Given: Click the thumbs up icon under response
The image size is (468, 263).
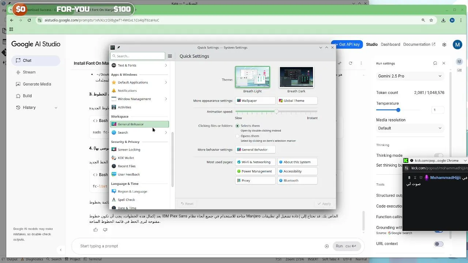Looking at the screenshot, I should pyautogui.click(x=95, y=230).
